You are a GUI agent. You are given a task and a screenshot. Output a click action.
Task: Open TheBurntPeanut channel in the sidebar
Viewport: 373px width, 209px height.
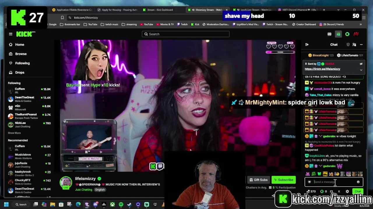coord(29,116)
